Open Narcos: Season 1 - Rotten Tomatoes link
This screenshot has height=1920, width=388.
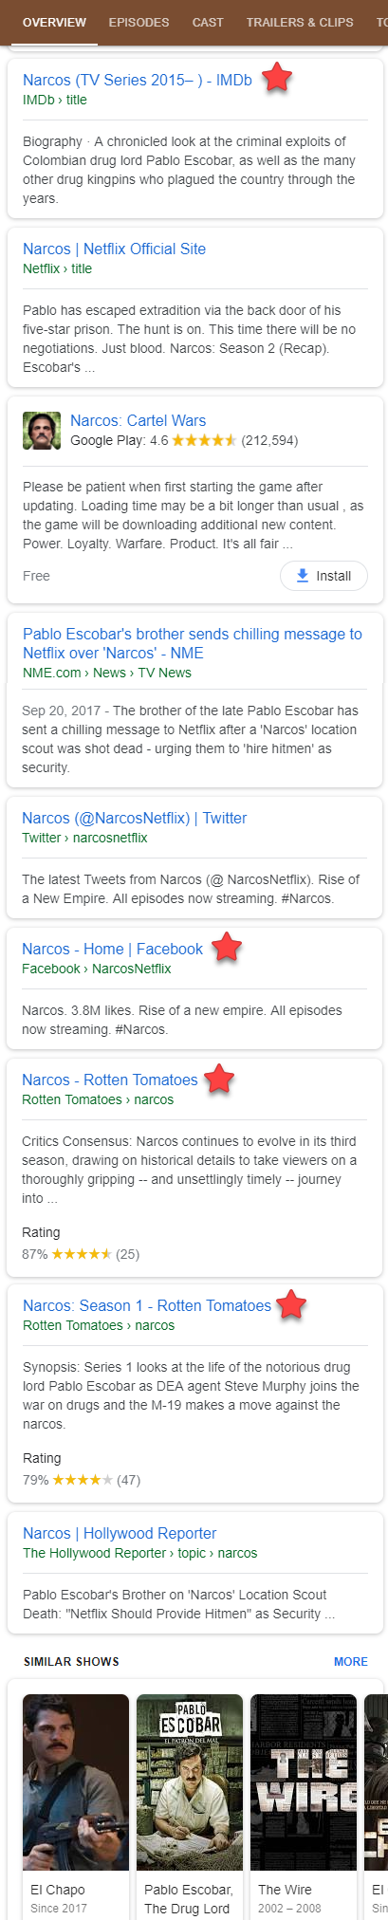point(147,1305)
